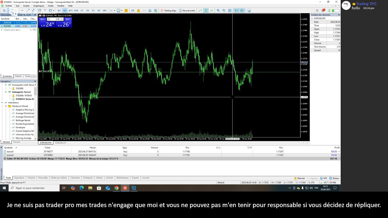Open the IDE MetaEditor icon
The image size is (388, 218).
[133, 11]
